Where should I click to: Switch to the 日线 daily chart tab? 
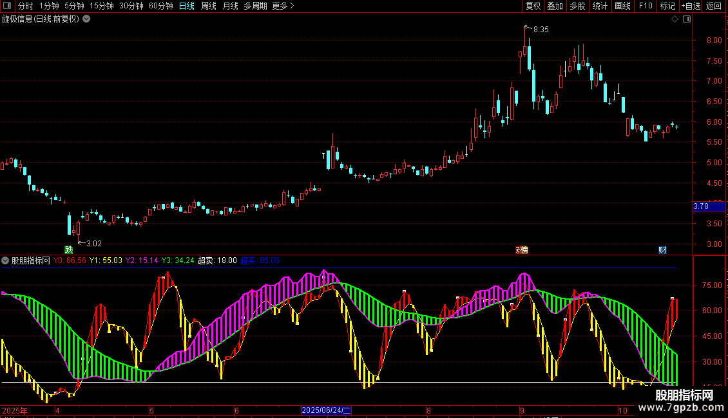click(187, 6)
